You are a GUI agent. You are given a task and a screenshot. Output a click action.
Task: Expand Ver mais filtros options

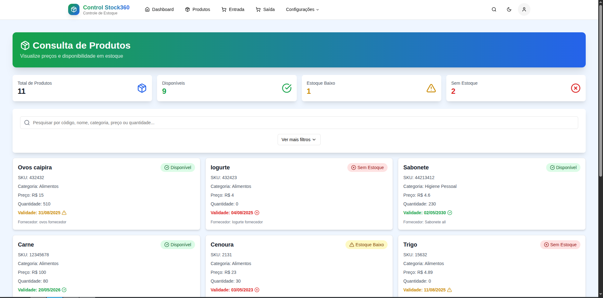299,140
